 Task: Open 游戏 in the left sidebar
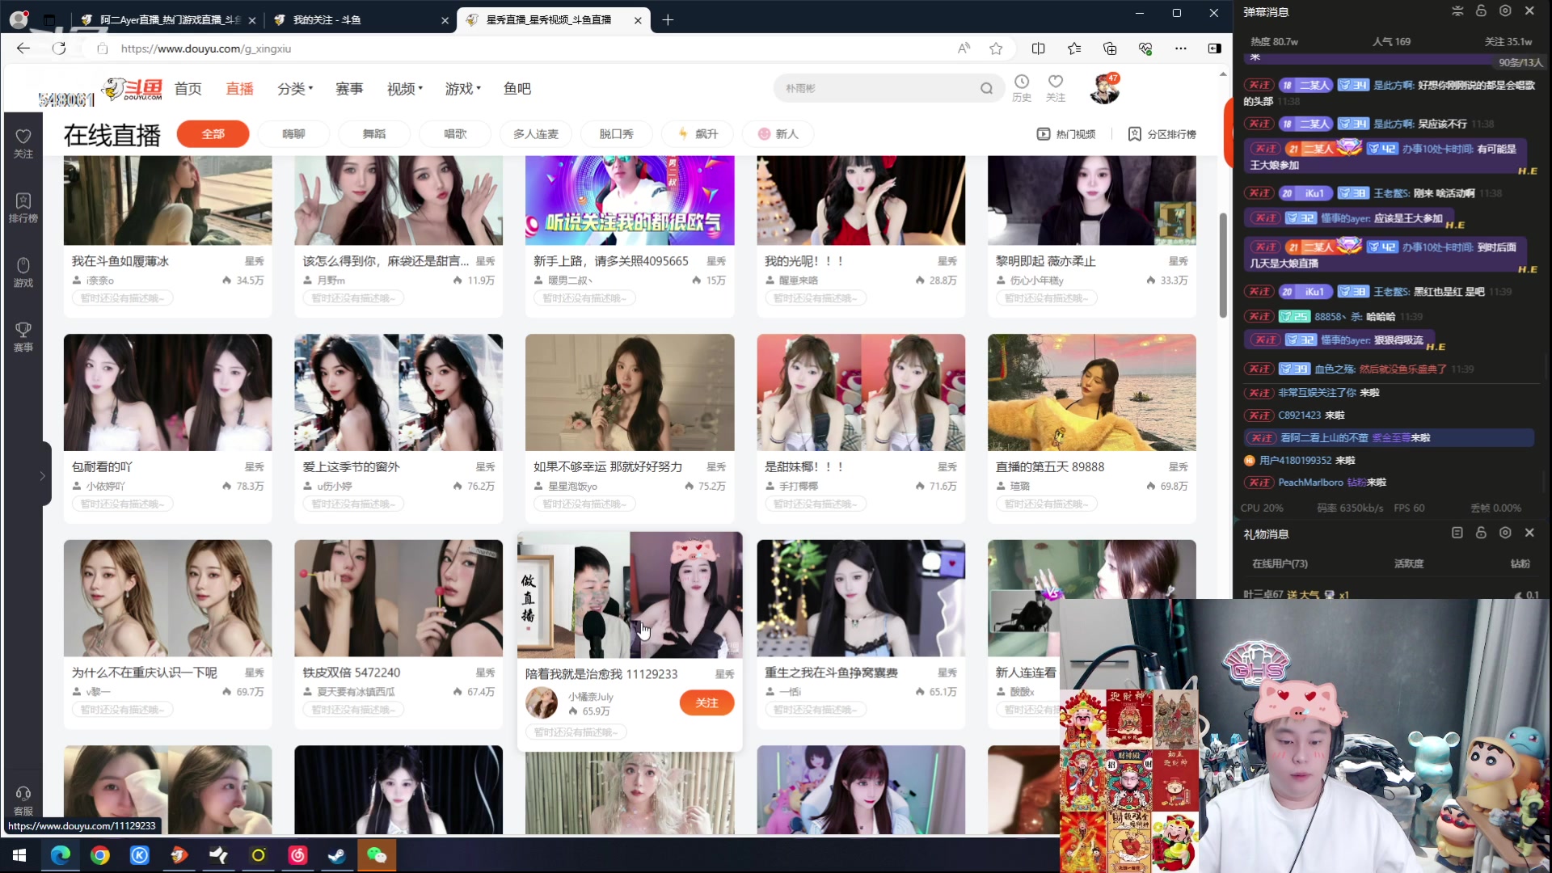[x=23, y=273]
